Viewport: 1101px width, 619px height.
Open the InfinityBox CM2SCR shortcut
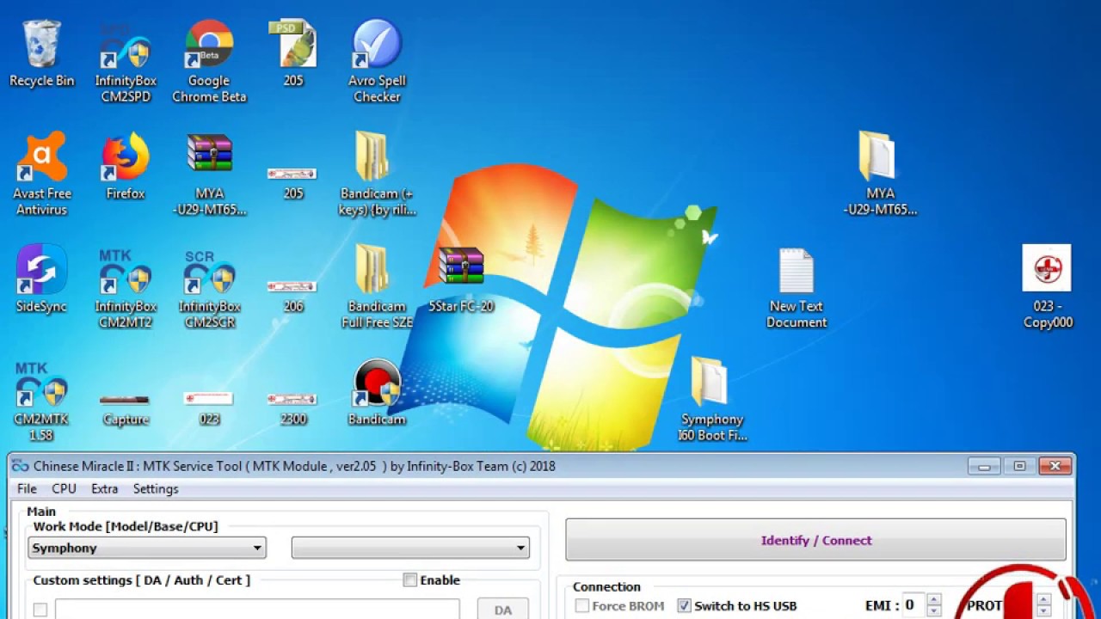pos(209,288)
